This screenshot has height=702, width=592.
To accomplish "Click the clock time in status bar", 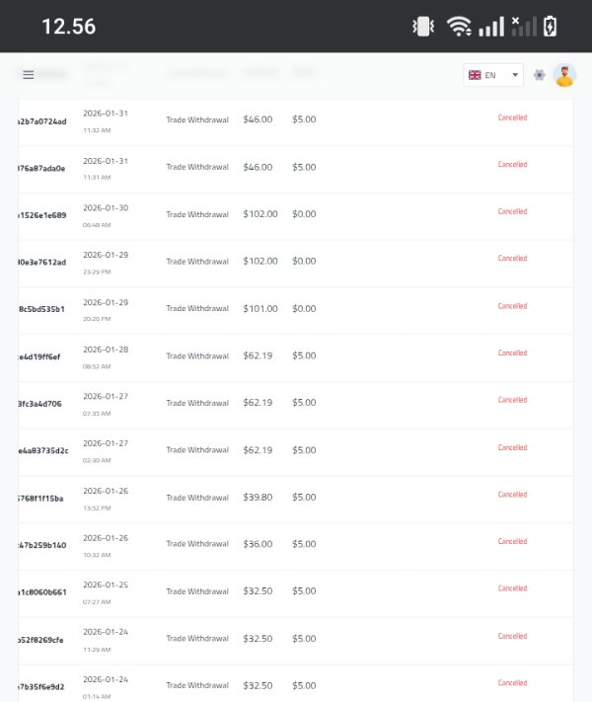I will pos(69,27).
